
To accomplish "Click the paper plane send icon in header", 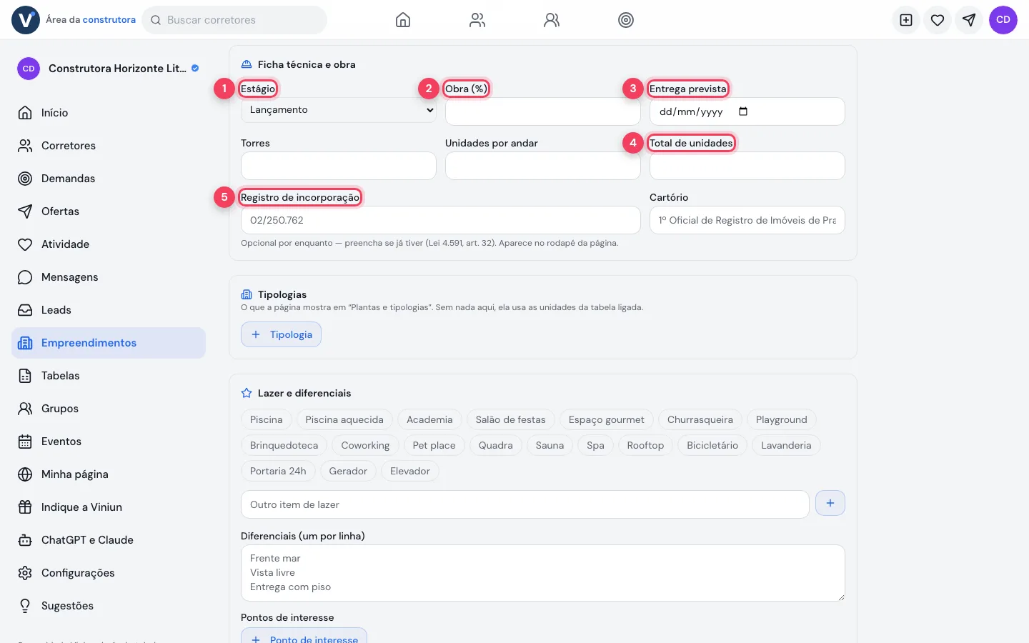I will (x=969, y=20).
